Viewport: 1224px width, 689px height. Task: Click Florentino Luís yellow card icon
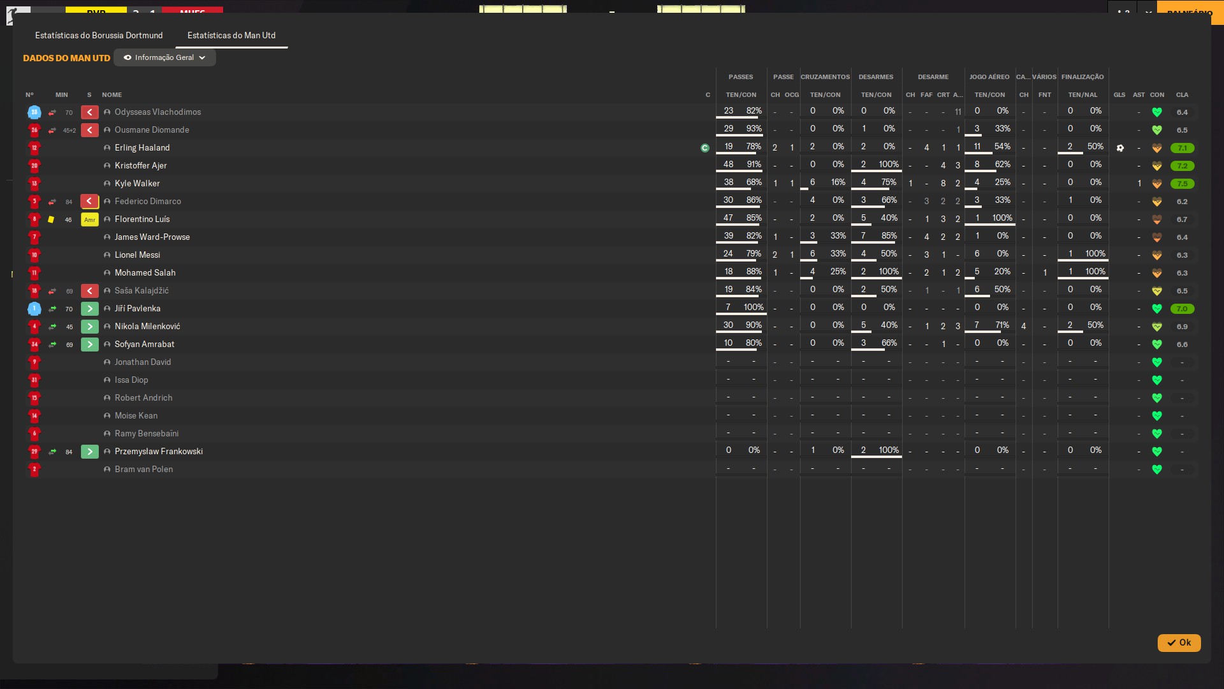(51, 219)
